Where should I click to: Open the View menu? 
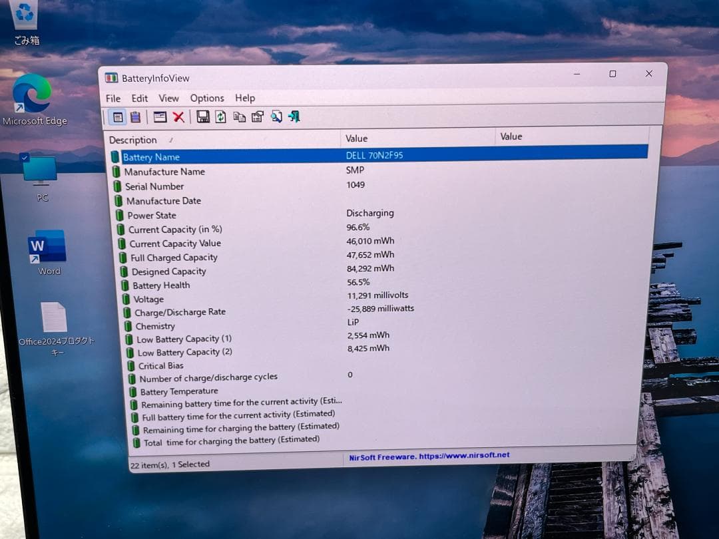[x=168, y=98]
